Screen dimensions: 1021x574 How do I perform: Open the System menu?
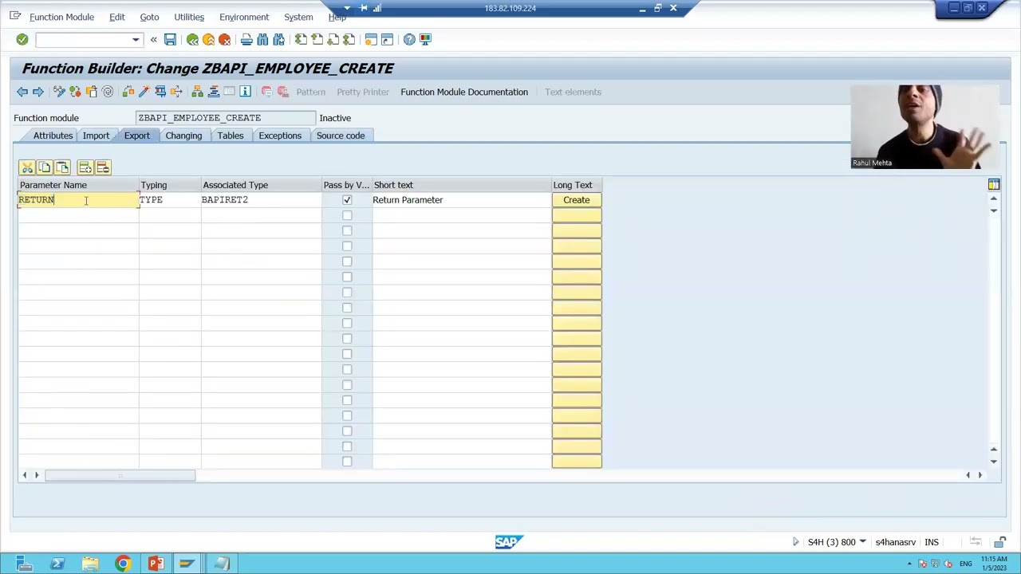coord(298,17)
